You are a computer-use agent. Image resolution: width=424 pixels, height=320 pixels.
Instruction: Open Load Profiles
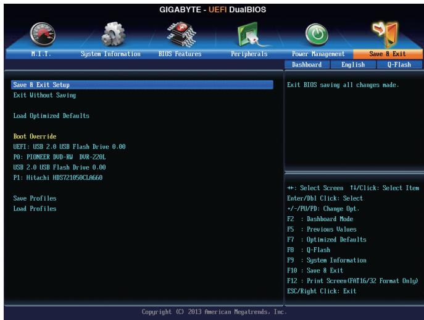click(35, 208)
